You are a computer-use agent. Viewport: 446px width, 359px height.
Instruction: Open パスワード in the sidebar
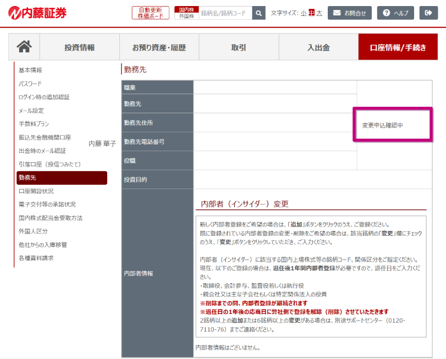(x=30, y=84)
